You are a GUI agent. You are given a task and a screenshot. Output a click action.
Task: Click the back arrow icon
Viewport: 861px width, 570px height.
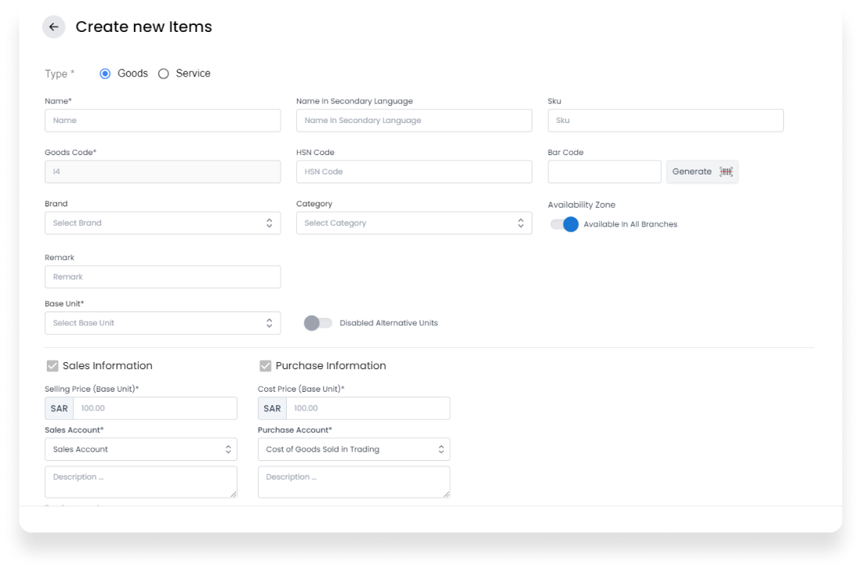54,27
